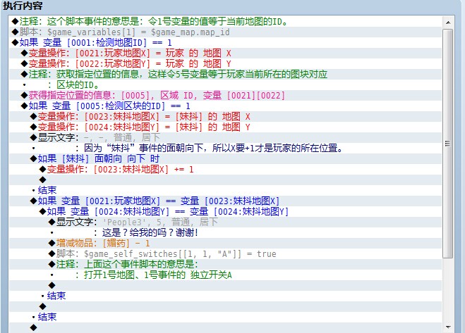This screenshot has width=465, height=333.
Task: Select variable operation 0024:妹抖地图Y assignment
Action: point(225,127)
